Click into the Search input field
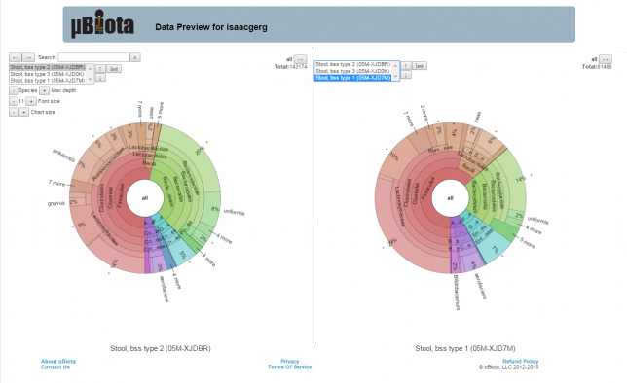627x383 pixels. click(93, 57)
